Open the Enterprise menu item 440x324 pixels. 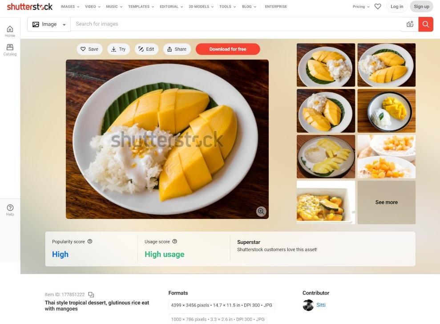coord(276,7)
